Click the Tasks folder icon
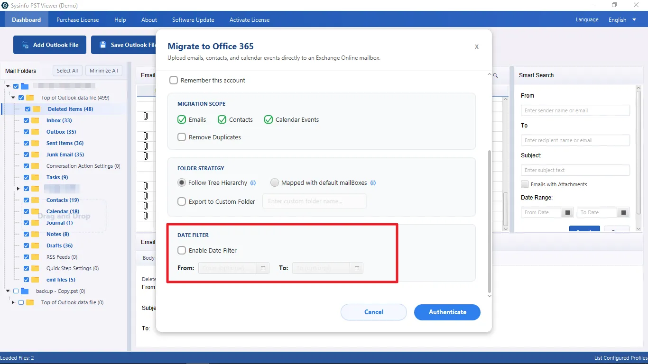Image resolution: width=648 pixels, height=364 pixels. tap(35, 177)
